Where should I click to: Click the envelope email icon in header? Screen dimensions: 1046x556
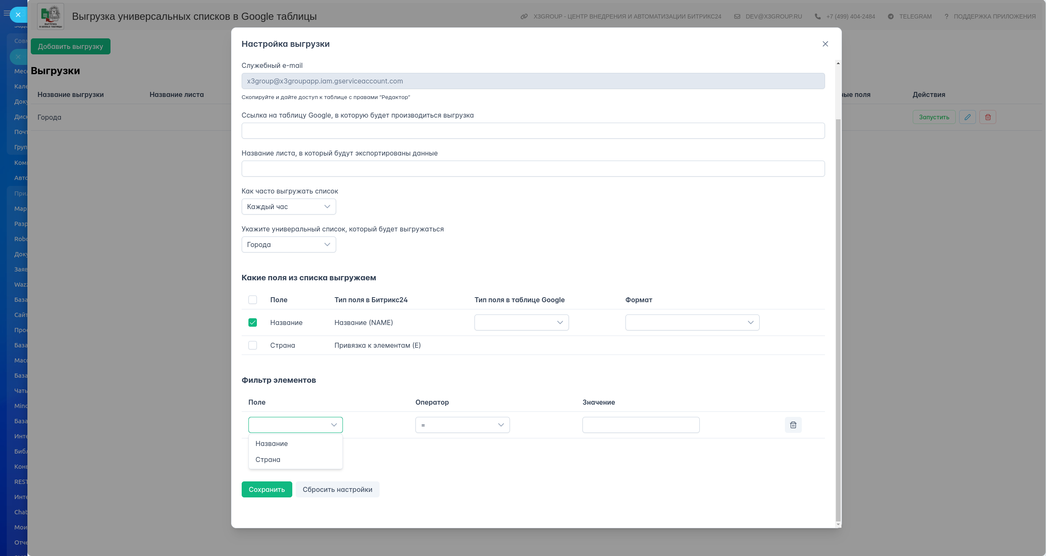point(737,16)
